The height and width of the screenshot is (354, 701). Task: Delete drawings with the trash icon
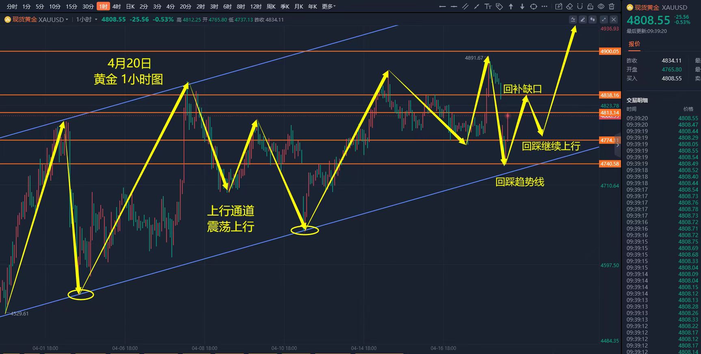(x=612, y=6)
